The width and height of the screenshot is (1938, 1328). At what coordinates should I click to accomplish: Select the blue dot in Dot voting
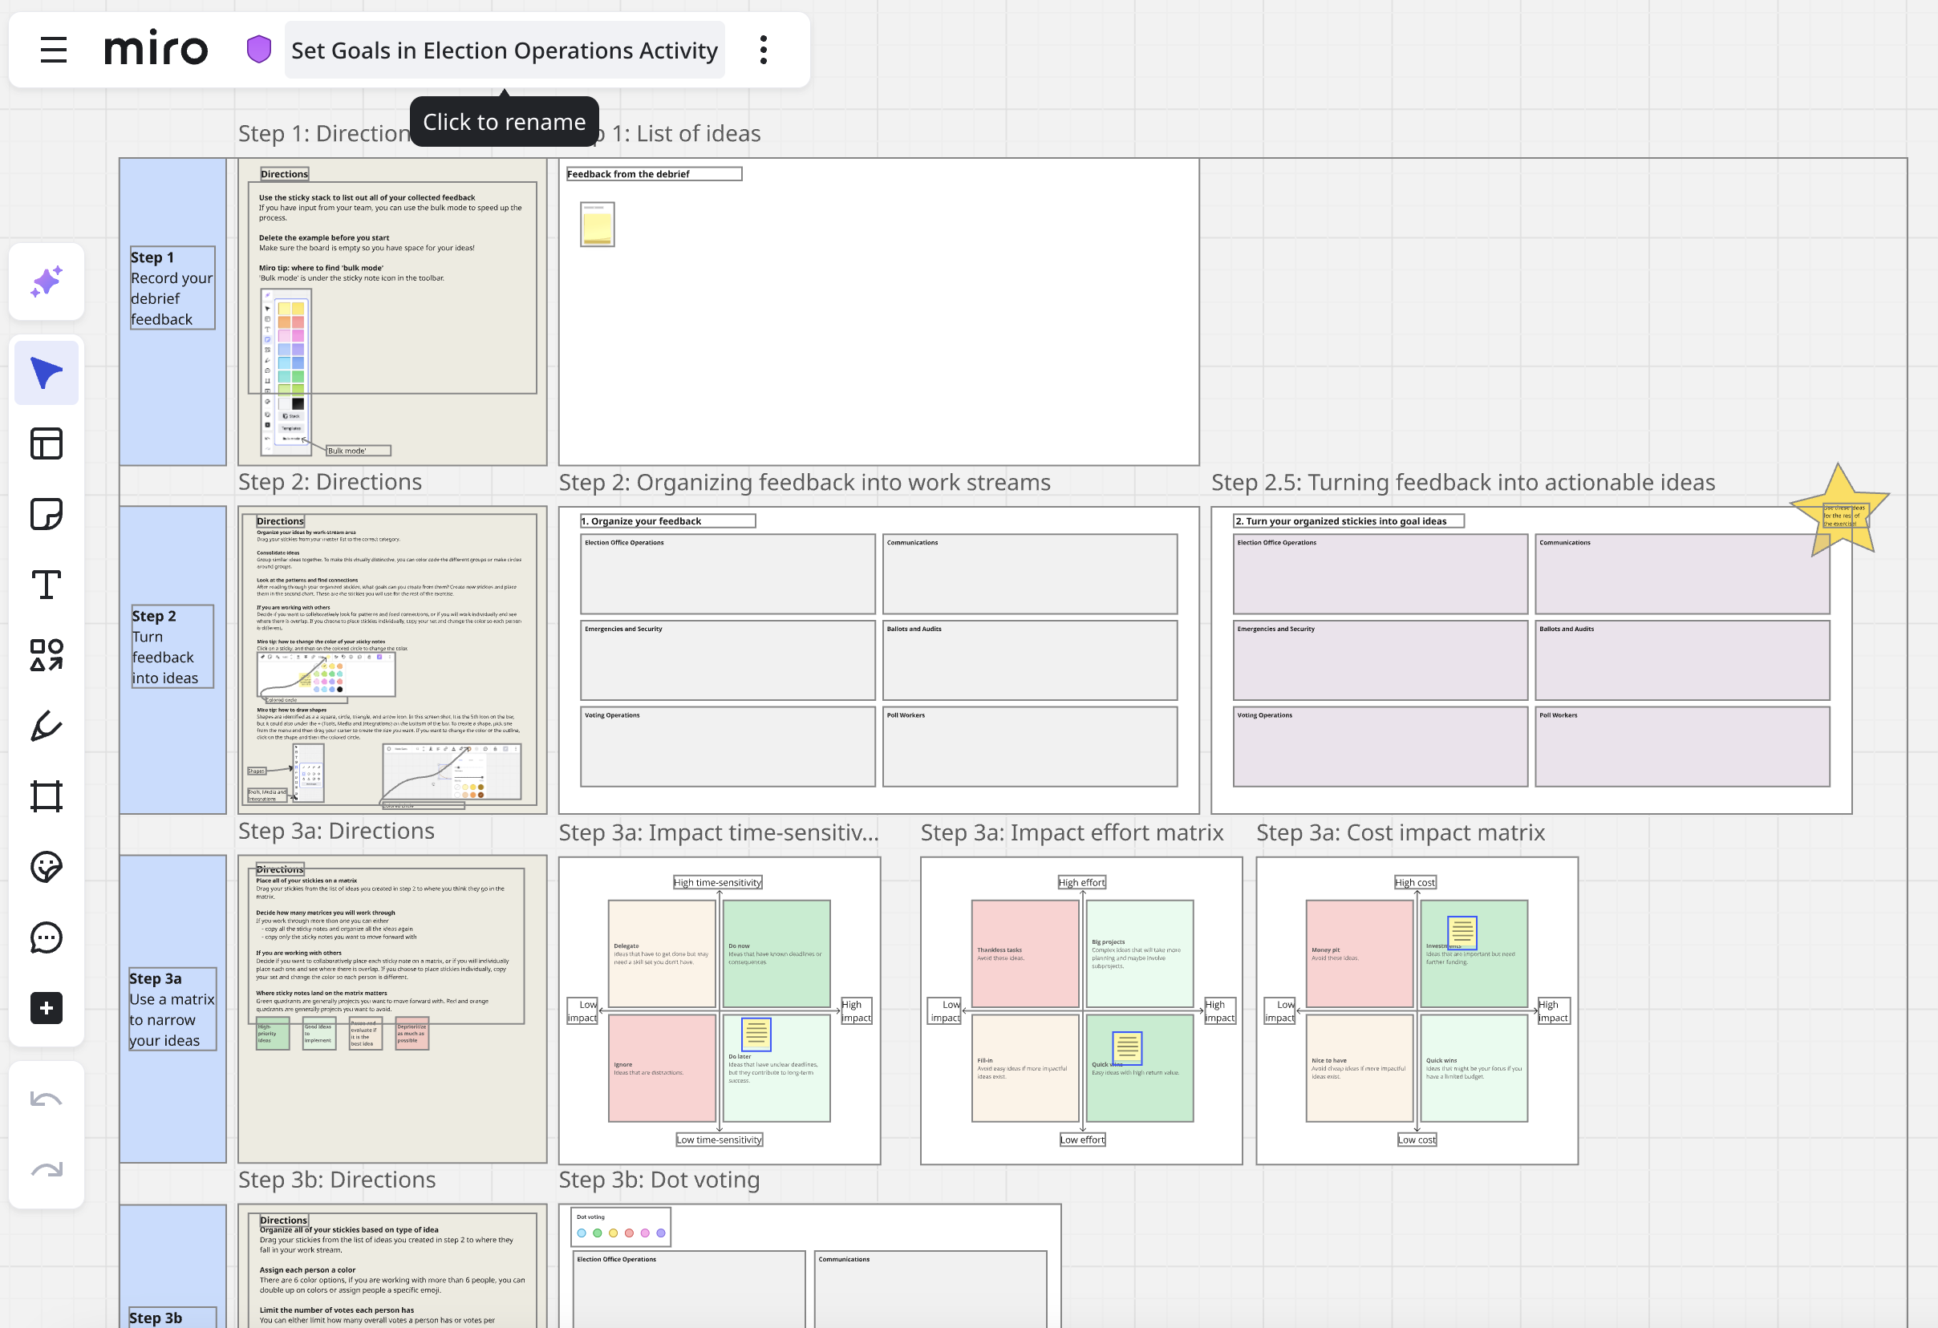[x=583, y=1231]
